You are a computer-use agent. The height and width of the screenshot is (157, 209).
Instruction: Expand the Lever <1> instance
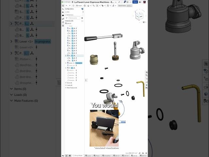[x=66, y=63]
